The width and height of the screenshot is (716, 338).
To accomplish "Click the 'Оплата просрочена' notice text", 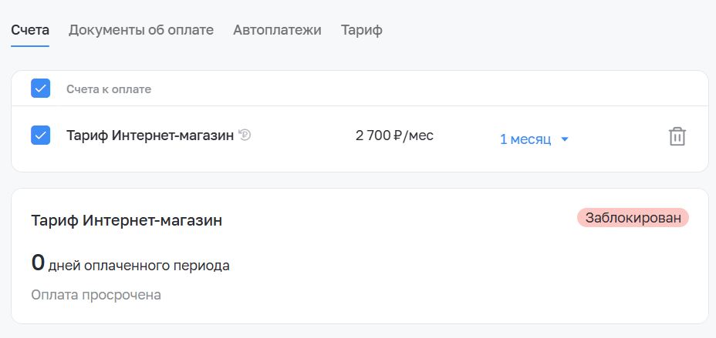I will click(x=96, y=295).
